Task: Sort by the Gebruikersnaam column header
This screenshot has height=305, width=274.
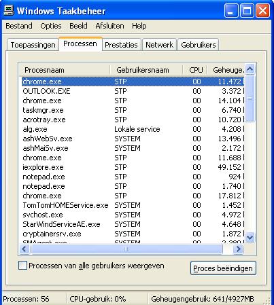Action: pos(146,70)
